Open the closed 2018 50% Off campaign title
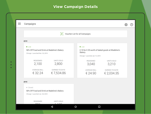The height and width of the screenshot is (114, 151). 45,91
